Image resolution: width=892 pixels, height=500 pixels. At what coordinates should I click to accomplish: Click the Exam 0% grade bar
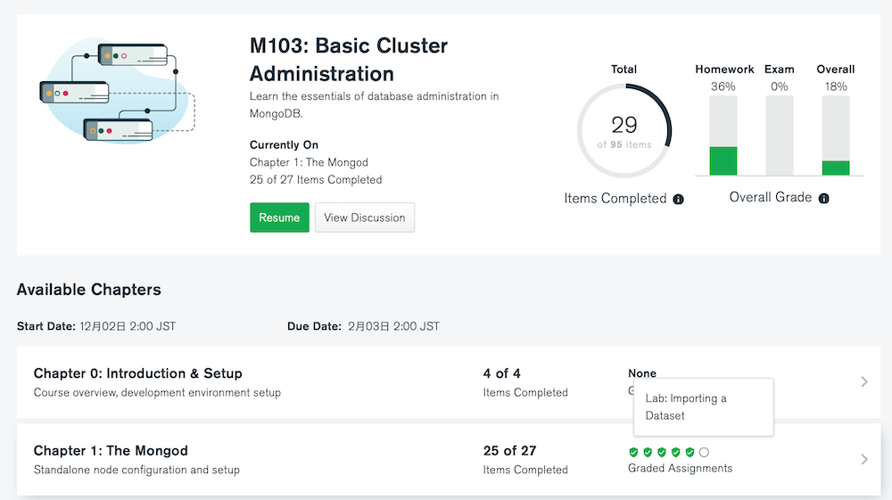[780, 135]
